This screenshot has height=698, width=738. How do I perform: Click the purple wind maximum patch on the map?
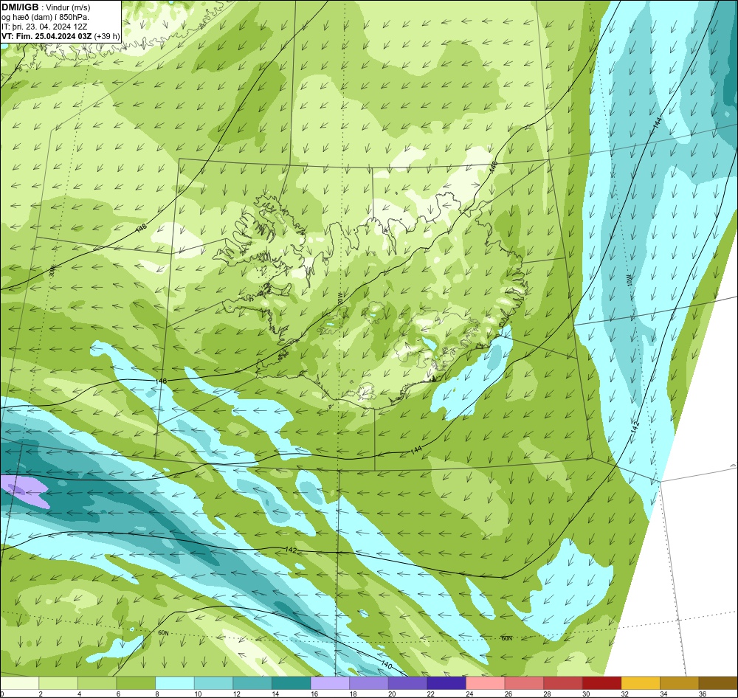click(24, 491)
